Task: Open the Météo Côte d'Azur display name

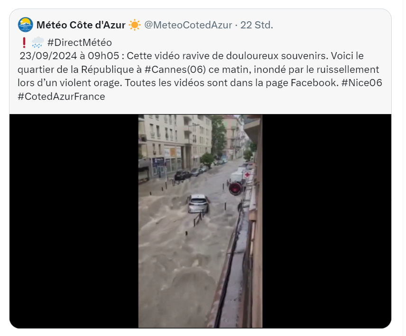Action: pyautogui.click(x=81, y=25)
